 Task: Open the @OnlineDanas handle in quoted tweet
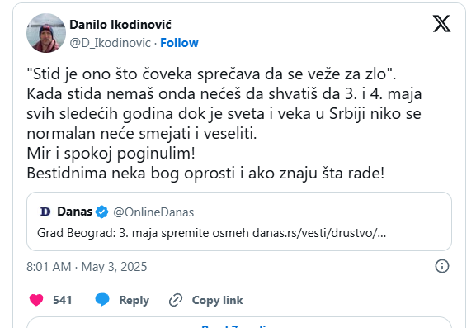(x=153, y=212)
